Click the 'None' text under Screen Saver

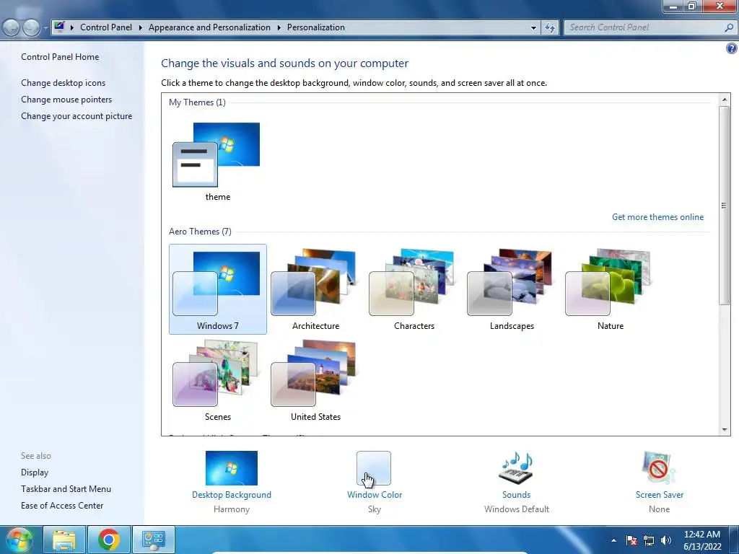point(659,509)
